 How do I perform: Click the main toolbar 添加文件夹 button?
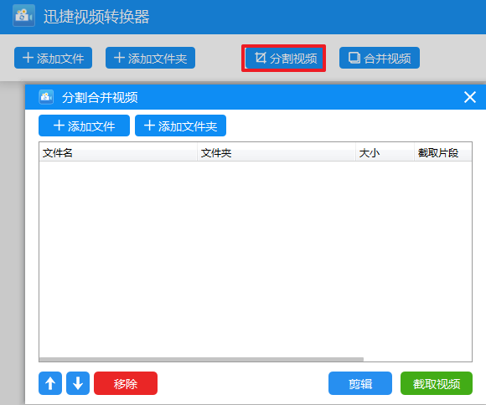(150, 58)
